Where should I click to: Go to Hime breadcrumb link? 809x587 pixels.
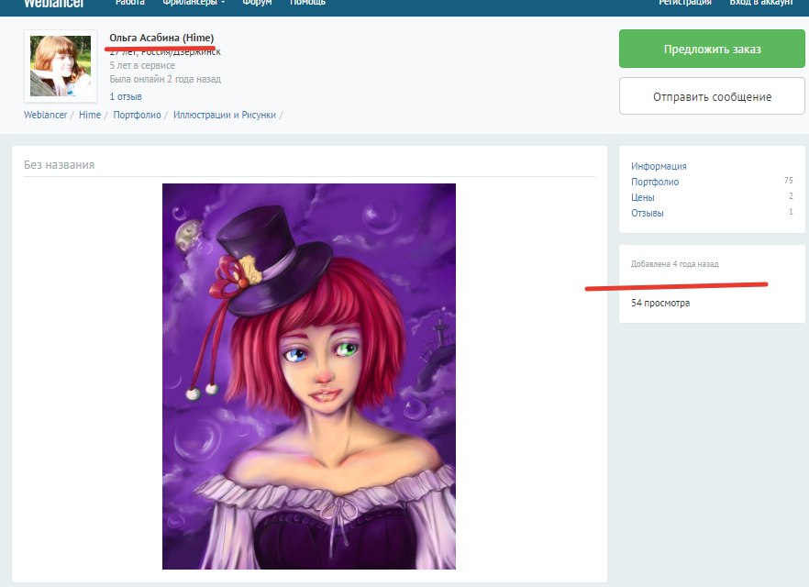tap(90, 115)
